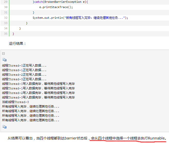This screenshot has width=169, height=143.
Task: Click output line Thread-0写入数据完毕
Action: pyautogui.click(x=38, y=84)
